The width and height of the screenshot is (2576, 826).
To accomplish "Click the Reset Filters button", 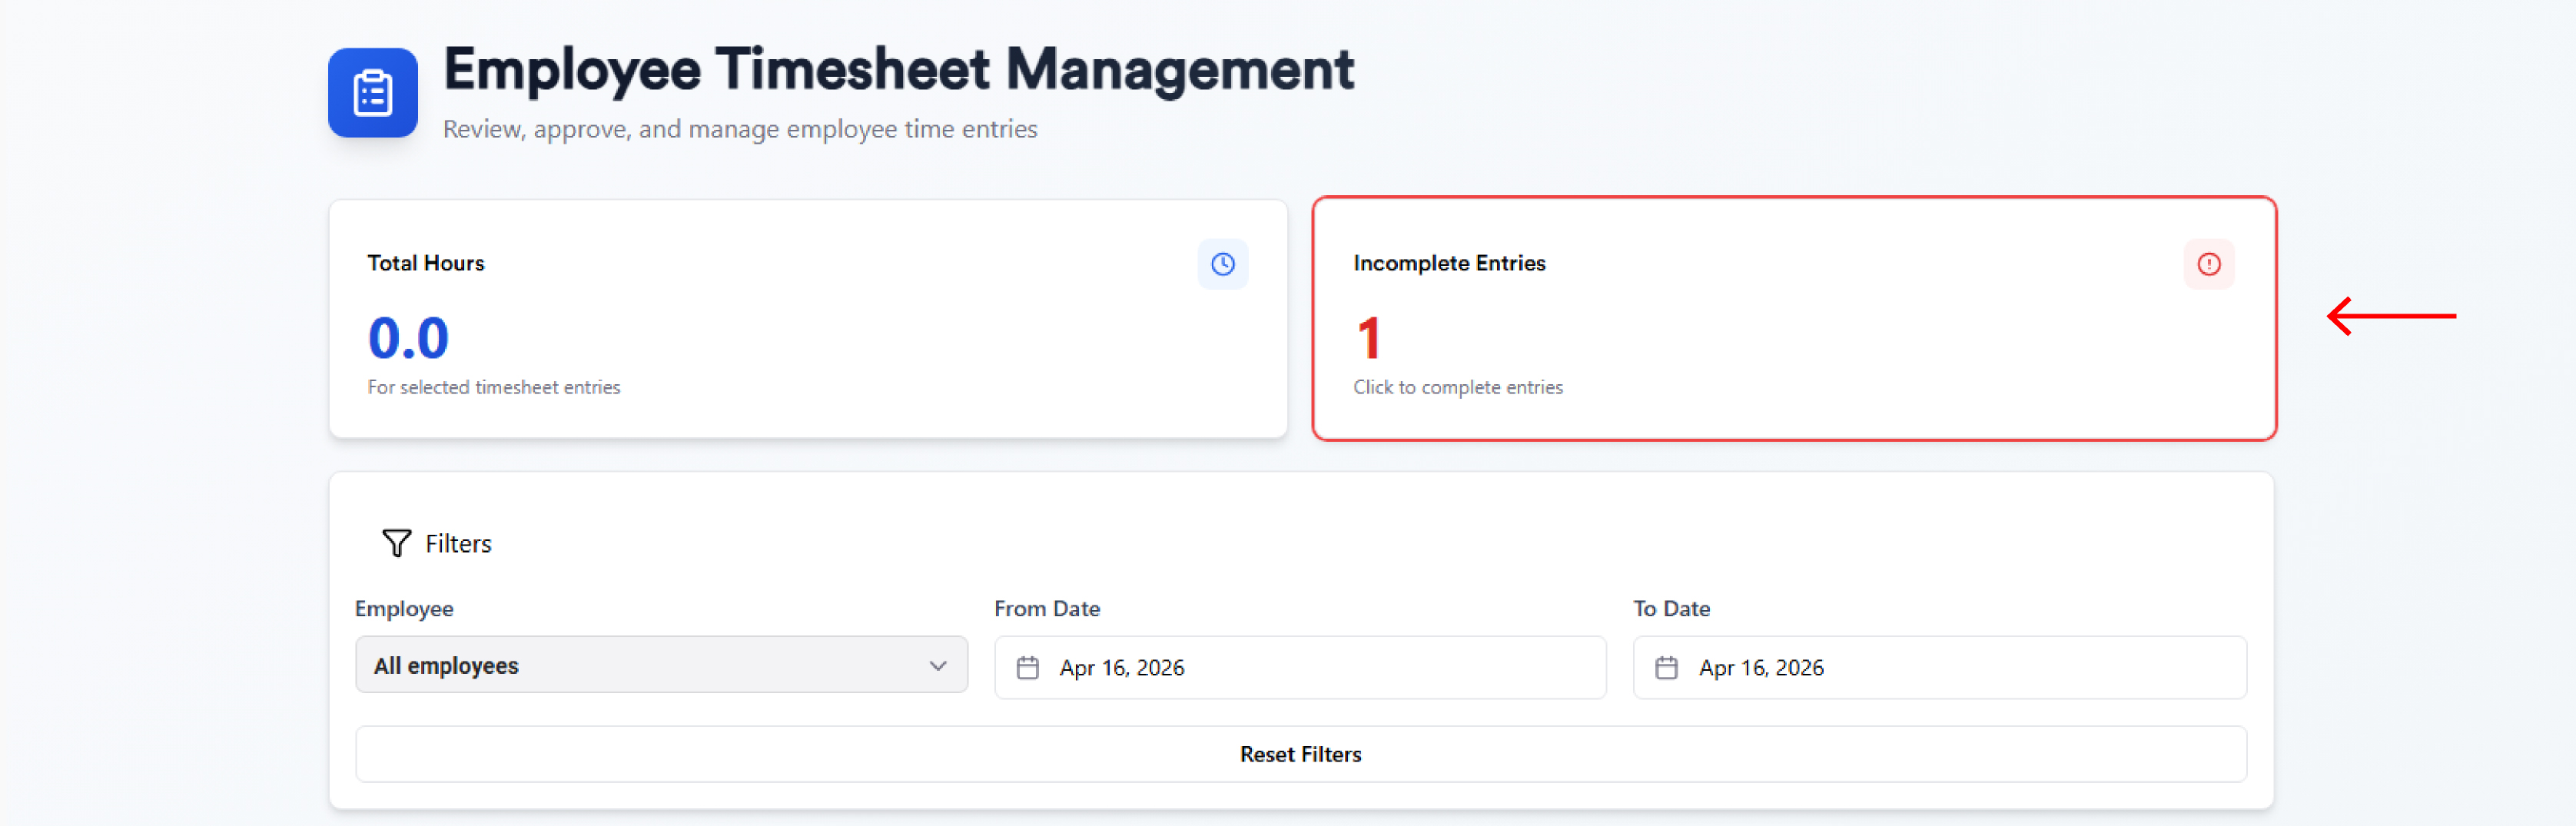I will pyautogui.click(x=1300, y=754).
